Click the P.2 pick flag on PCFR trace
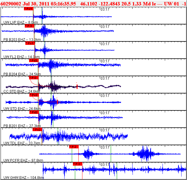This screenshot has height=180, width=187. click(x=74, y=147)
